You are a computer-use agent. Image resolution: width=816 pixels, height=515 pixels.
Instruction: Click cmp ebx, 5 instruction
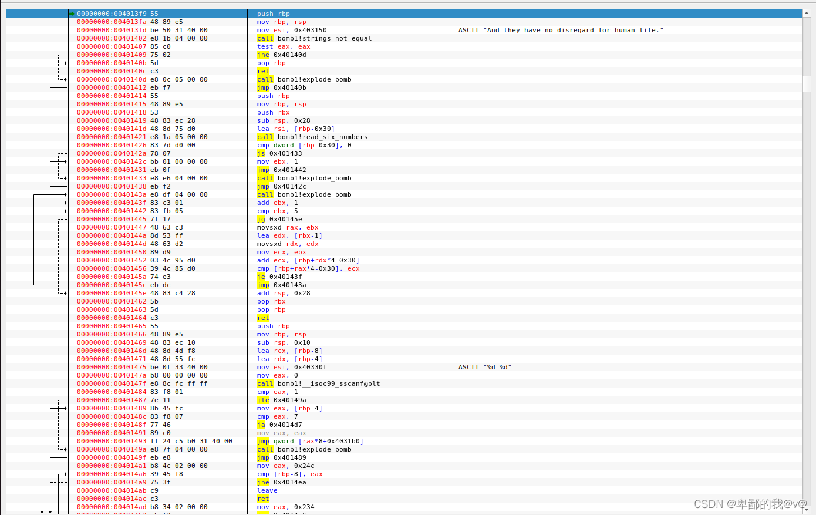pos(277,211)
